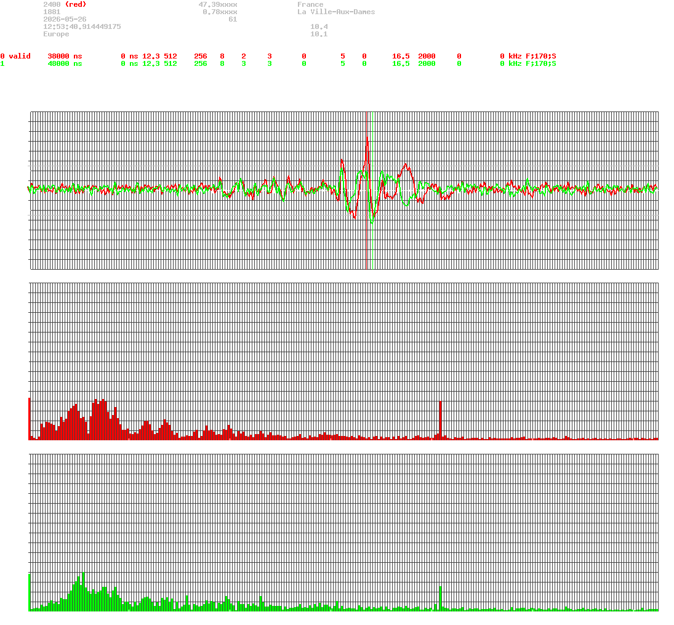This screenshot has width=674, height=625.
Task: Click "0 ns 12.3 512" in the red row
Action: coord(149,57)
